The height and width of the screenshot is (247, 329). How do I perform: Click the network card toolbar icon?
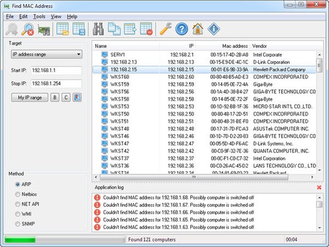[44, 29]
